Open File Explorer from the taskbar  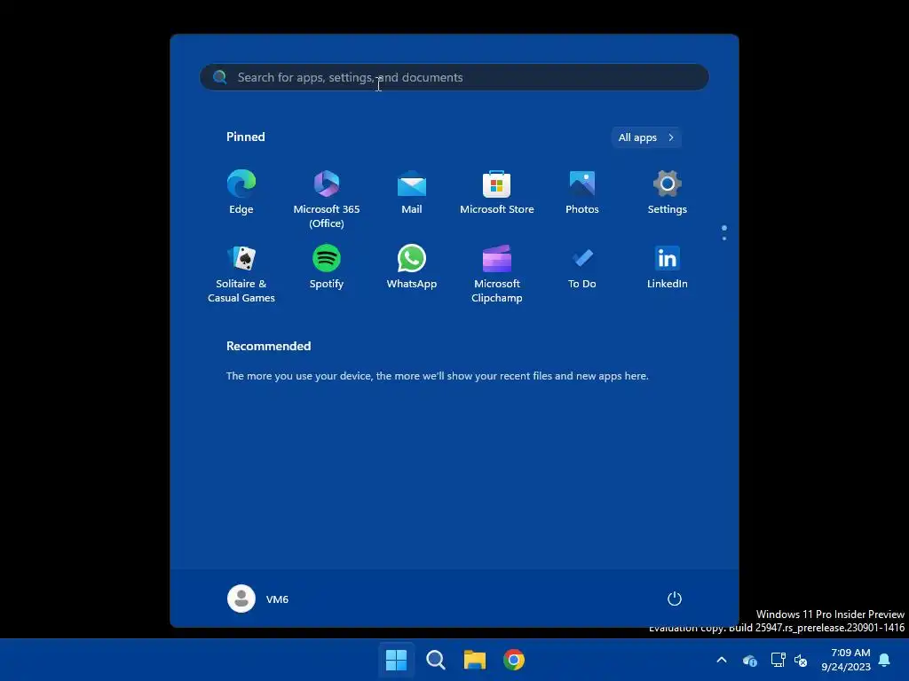pyautogui.click(x=475, y=660)
